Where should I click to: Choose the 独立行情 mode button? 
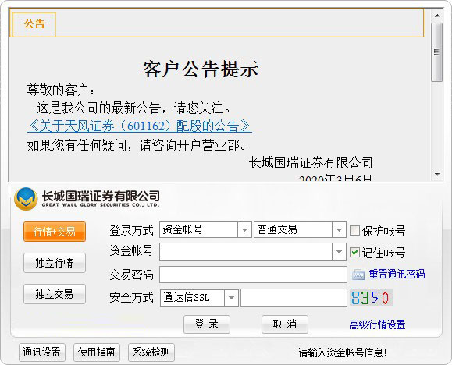tap(55, 263)
